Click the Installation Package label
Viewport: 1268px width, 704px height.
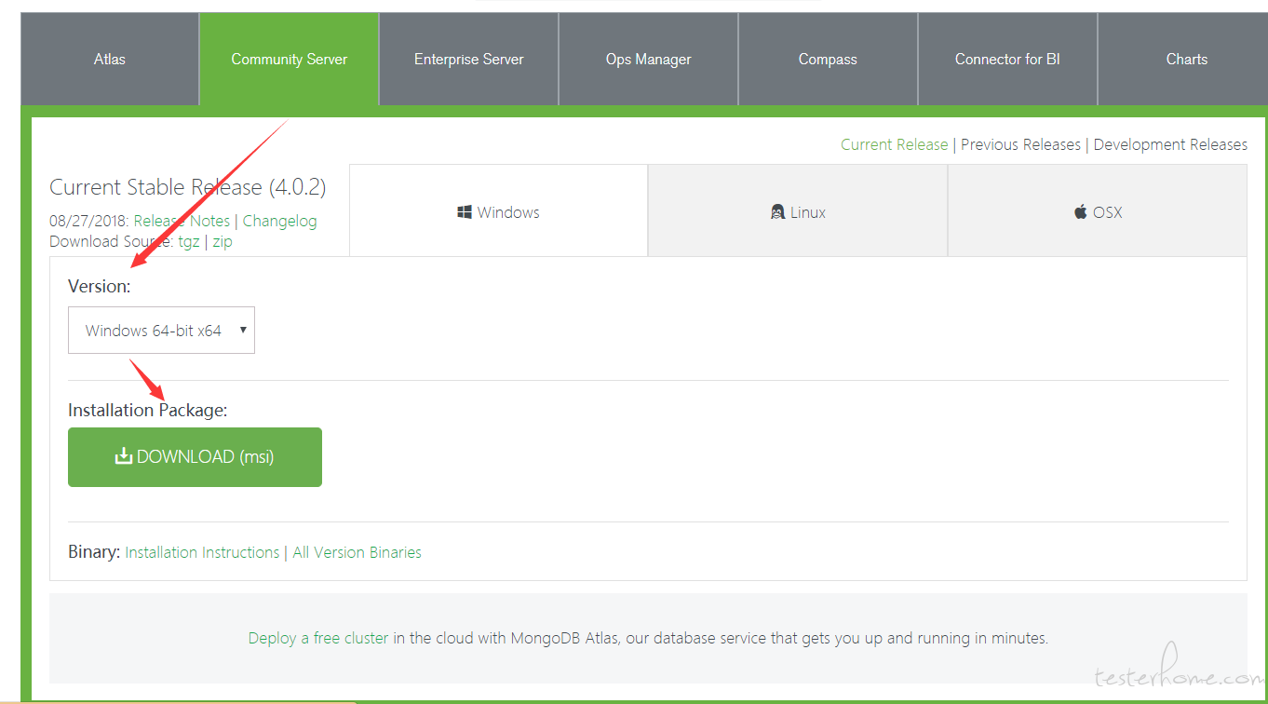pyautogui.click(x=148, y=410)
